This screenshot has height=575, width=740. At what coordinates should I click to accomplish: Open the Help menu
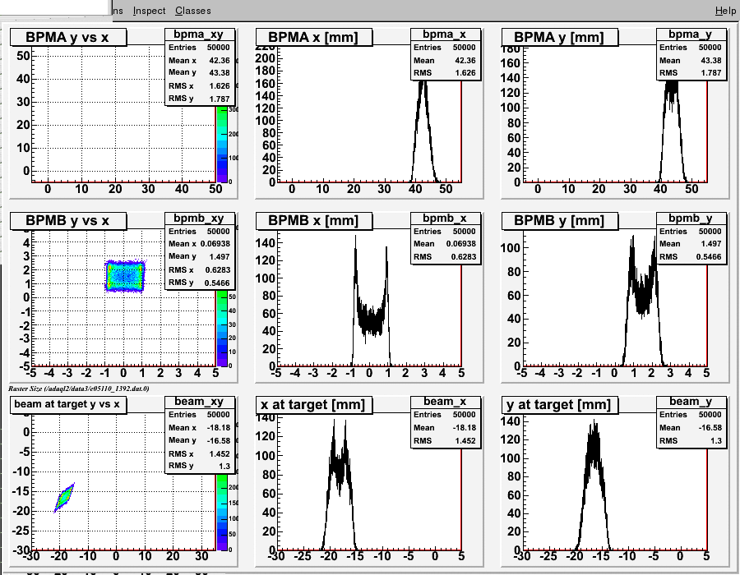725,11
